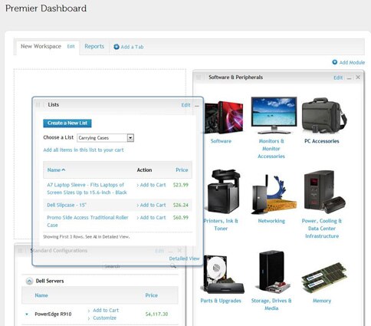
Task: Minimize the Software & Peripherals module
Action: pos(349,77)
